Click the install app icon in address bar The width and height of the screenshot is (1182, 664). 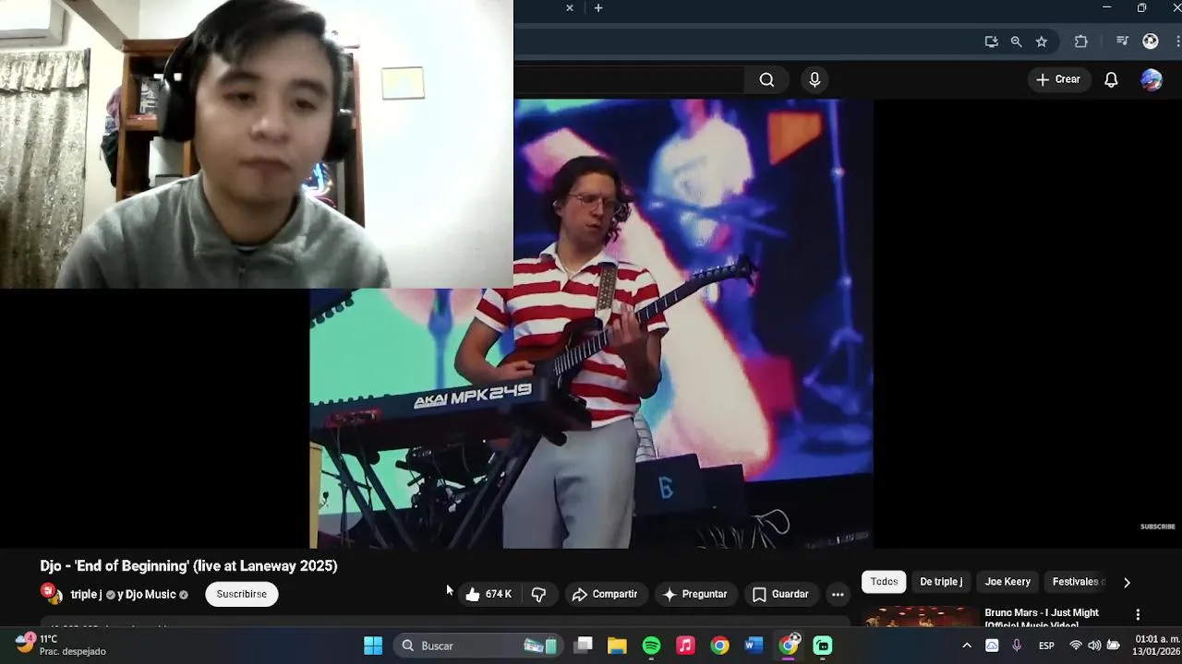[991, 41]
